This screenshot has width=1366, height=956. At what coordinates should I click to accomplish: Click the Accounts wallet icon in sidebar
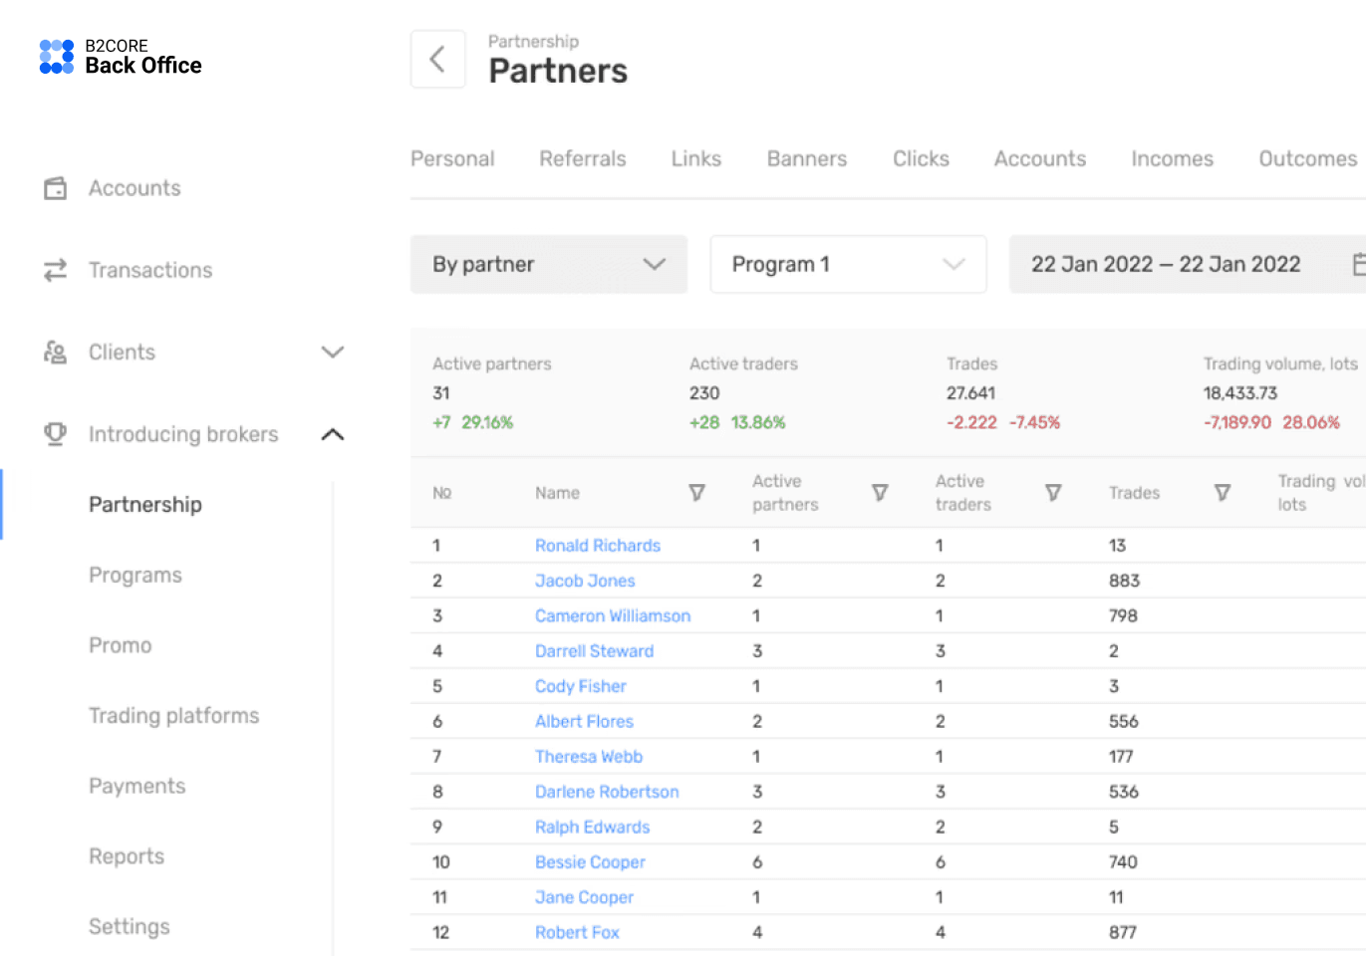click(x=56, y=188)
